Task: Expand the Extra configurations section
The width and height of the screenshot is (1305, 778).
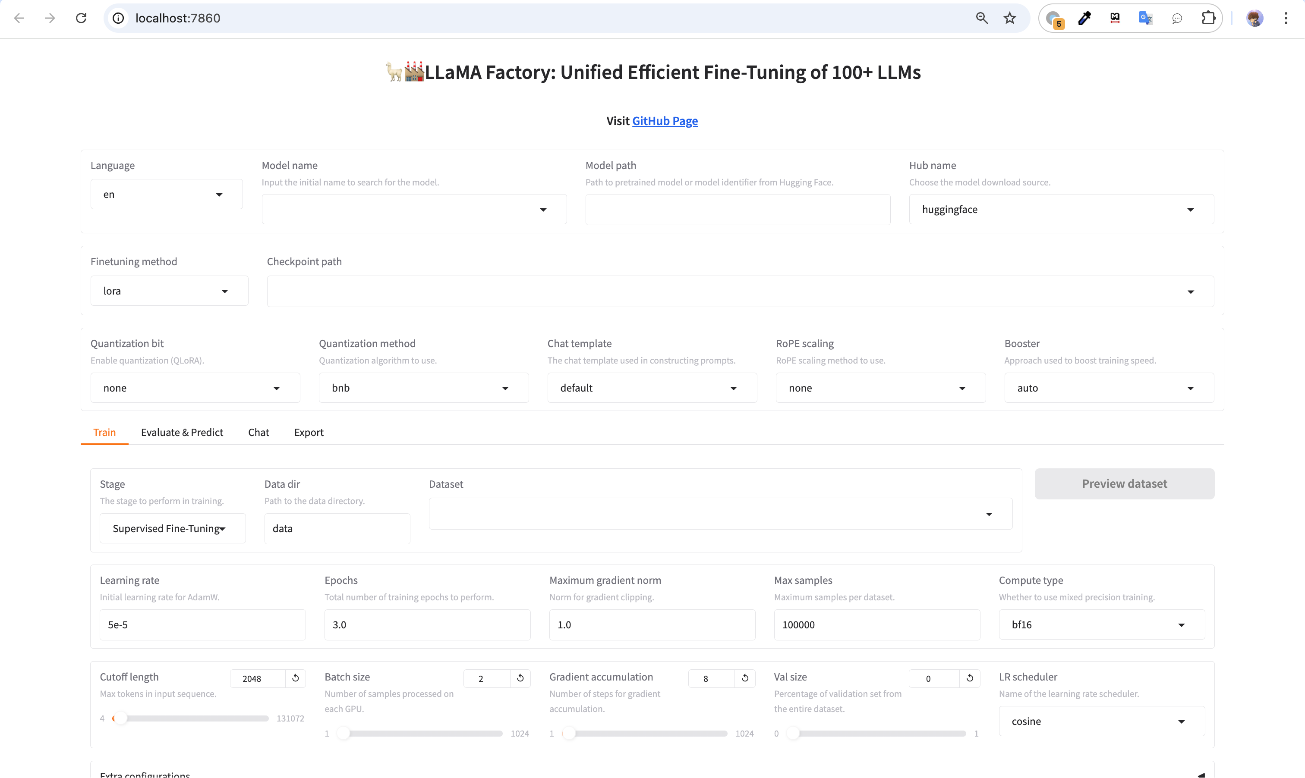Action: pos(652,773)
